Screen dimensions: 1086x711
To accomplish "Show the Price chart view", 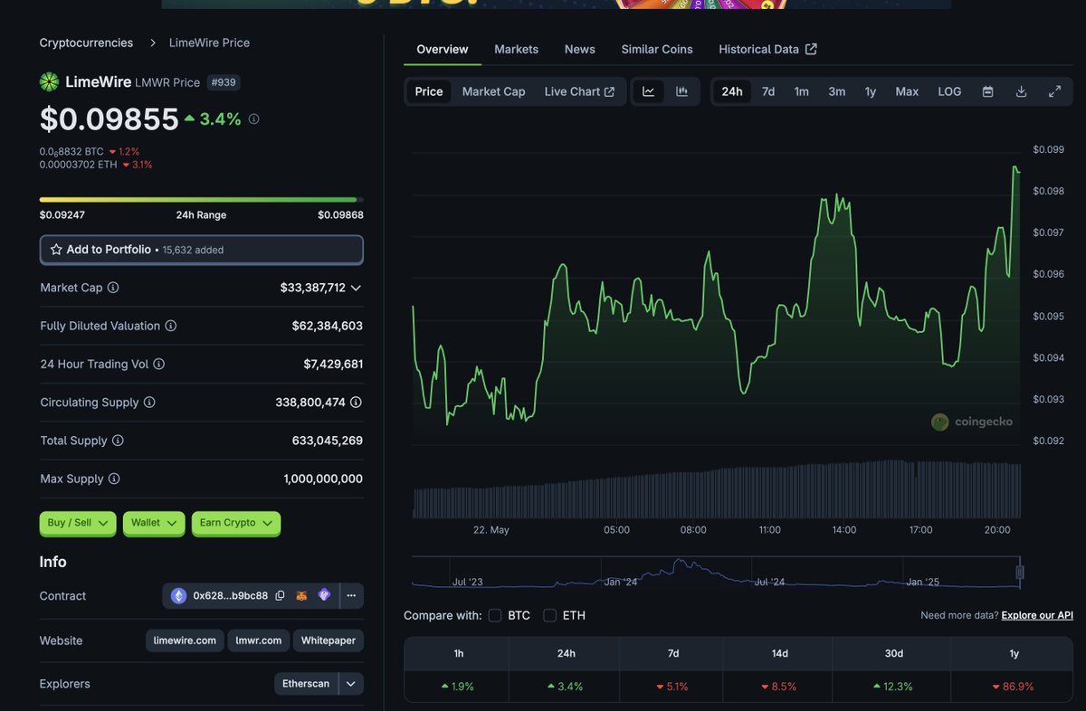I will coord(429,91).
